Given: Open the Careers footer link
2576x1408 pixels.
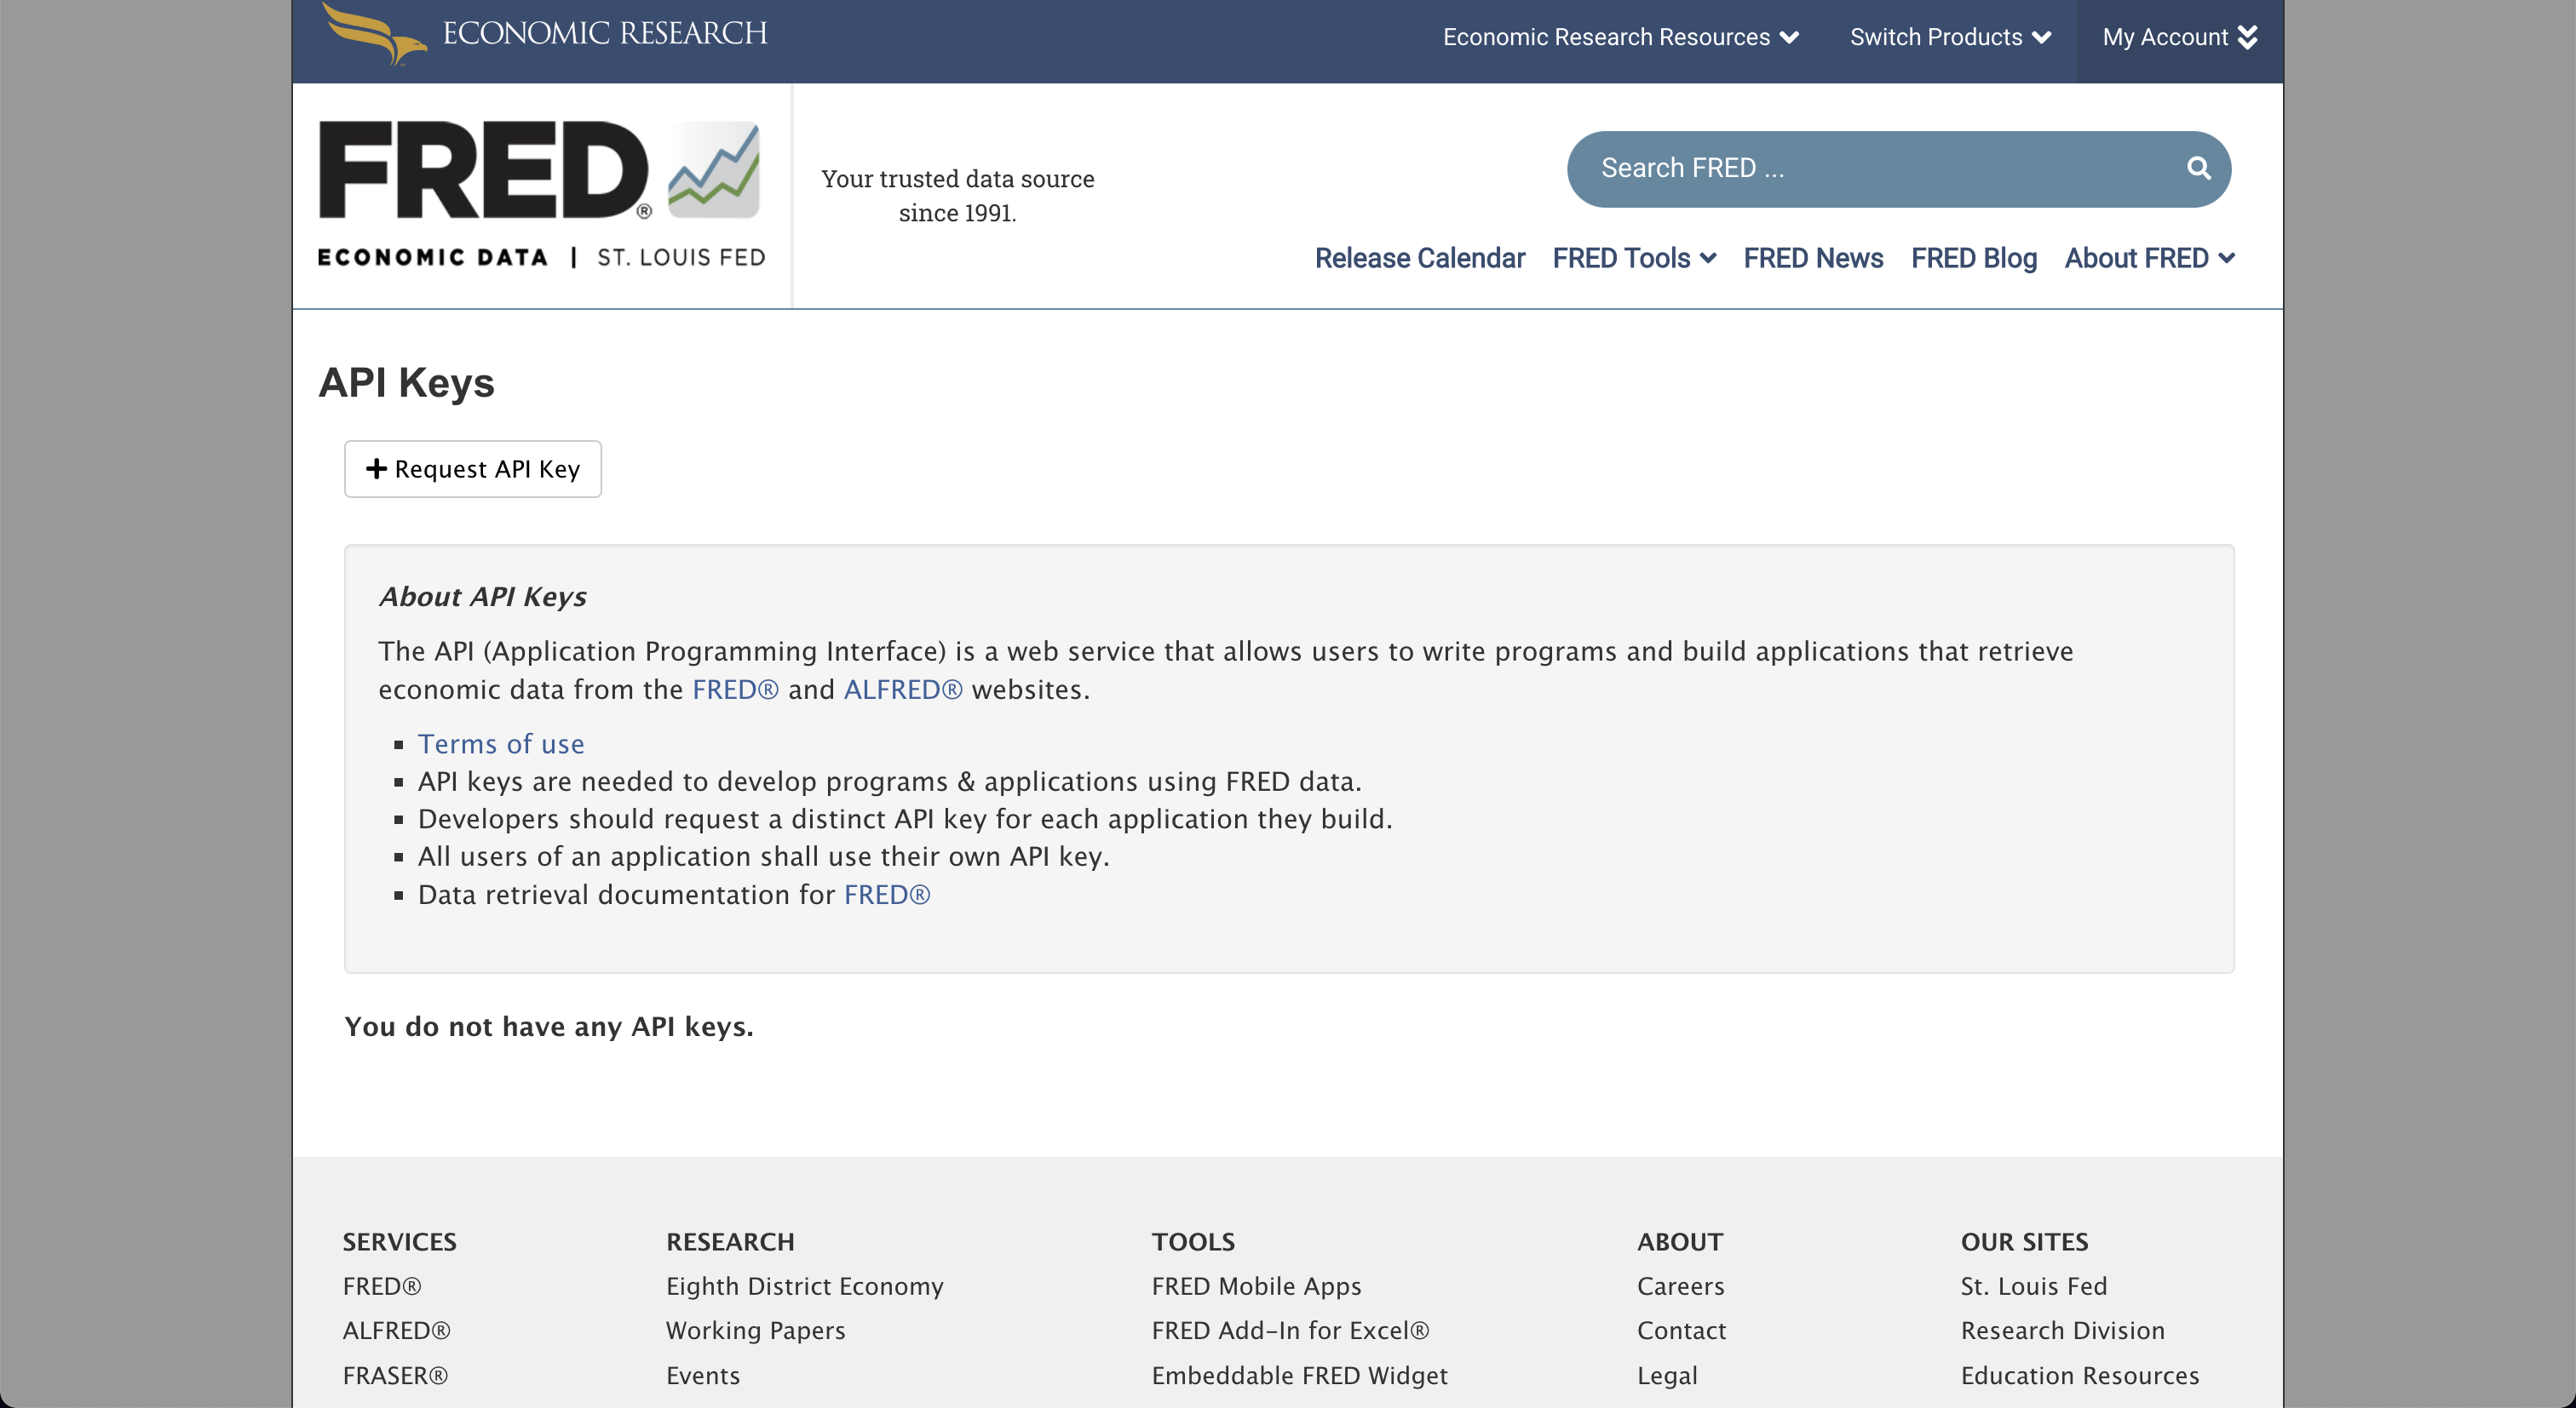Looking at the screenshot, I should [x=1680, y=1286].
